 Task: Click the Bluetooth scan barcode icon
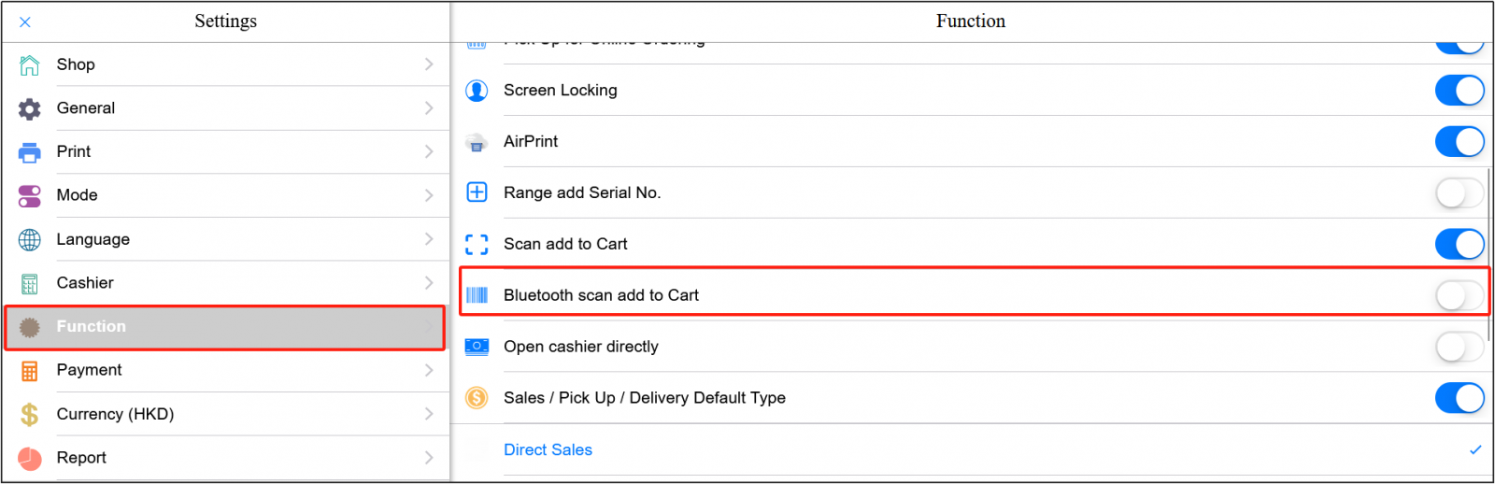477,295
